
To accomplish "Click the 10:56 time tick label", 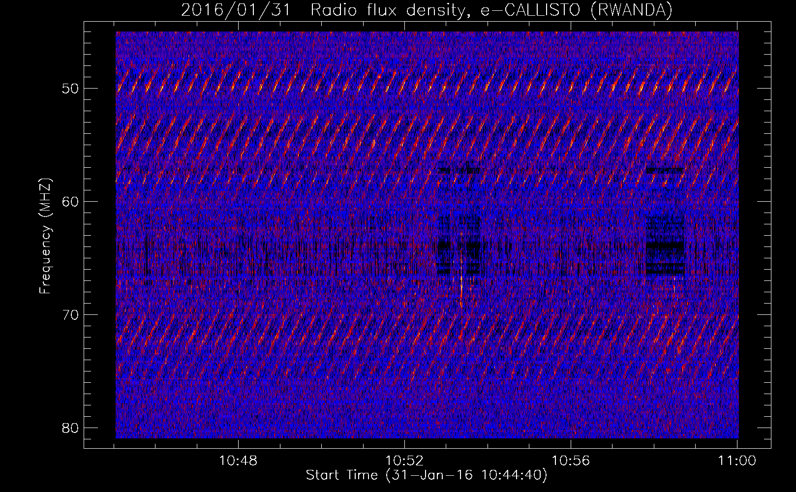I will (571, 461).
